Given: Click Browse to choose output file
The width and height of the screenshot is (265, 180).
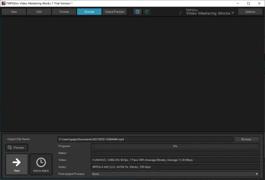Looking at the screenshot, I should (x=247, y=139).
